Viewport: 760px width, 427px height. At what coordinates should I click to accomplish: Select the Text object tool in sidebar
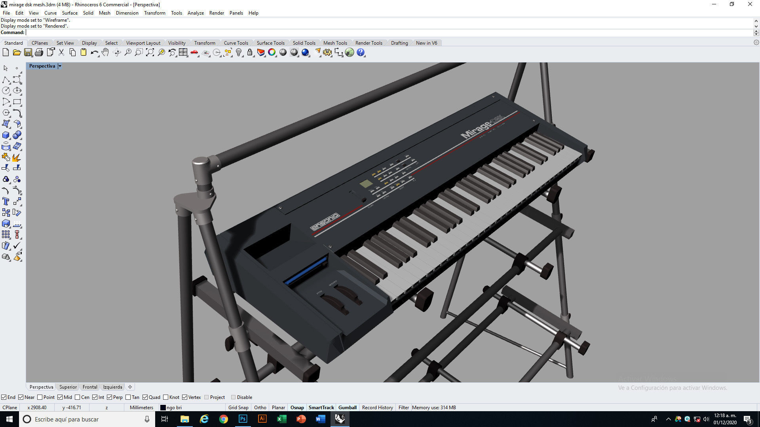(6, 201)
